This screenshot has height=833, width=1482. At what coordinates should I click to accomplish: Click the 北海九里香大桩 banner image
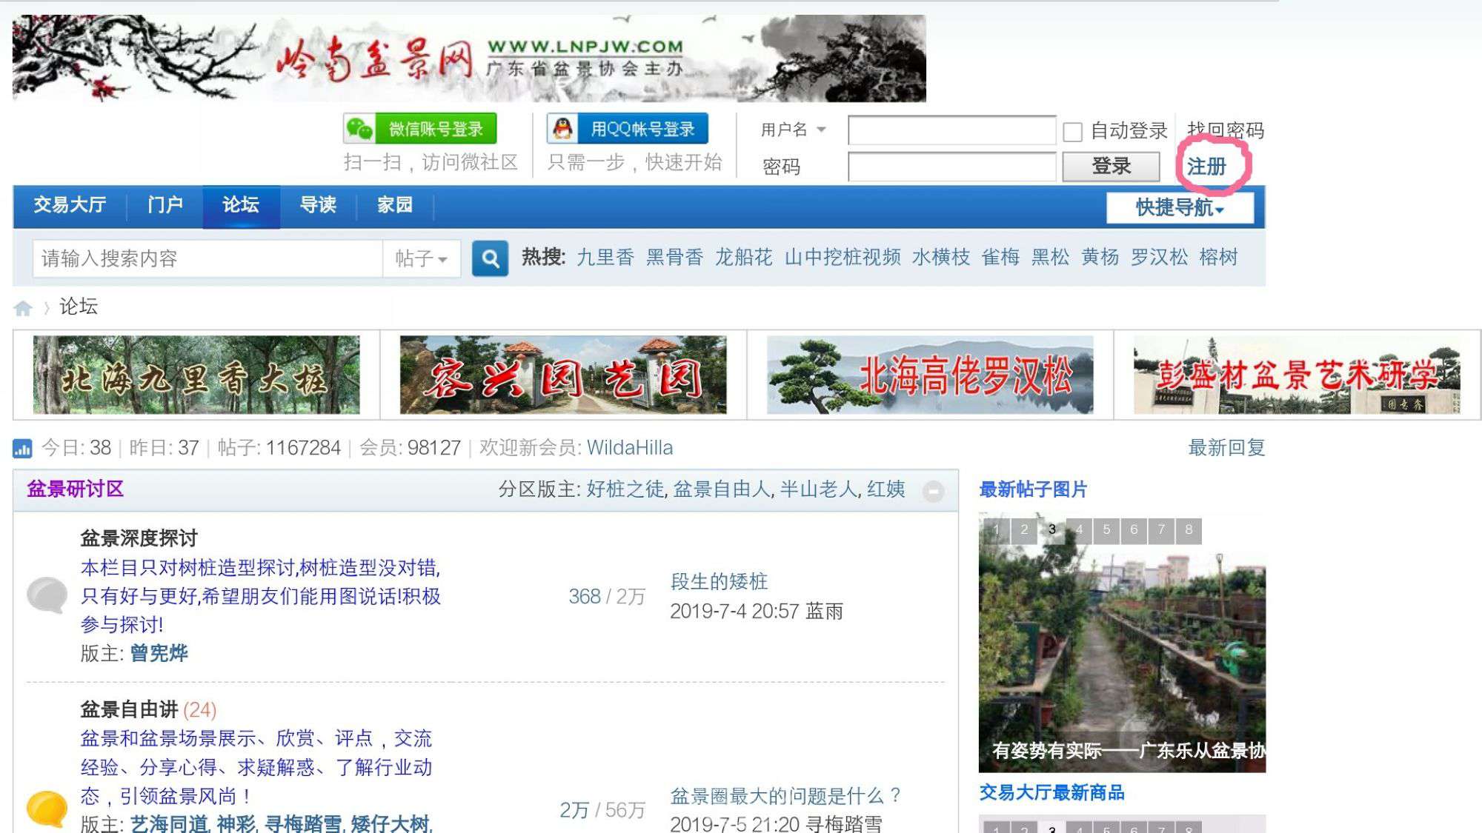(196, 375)
